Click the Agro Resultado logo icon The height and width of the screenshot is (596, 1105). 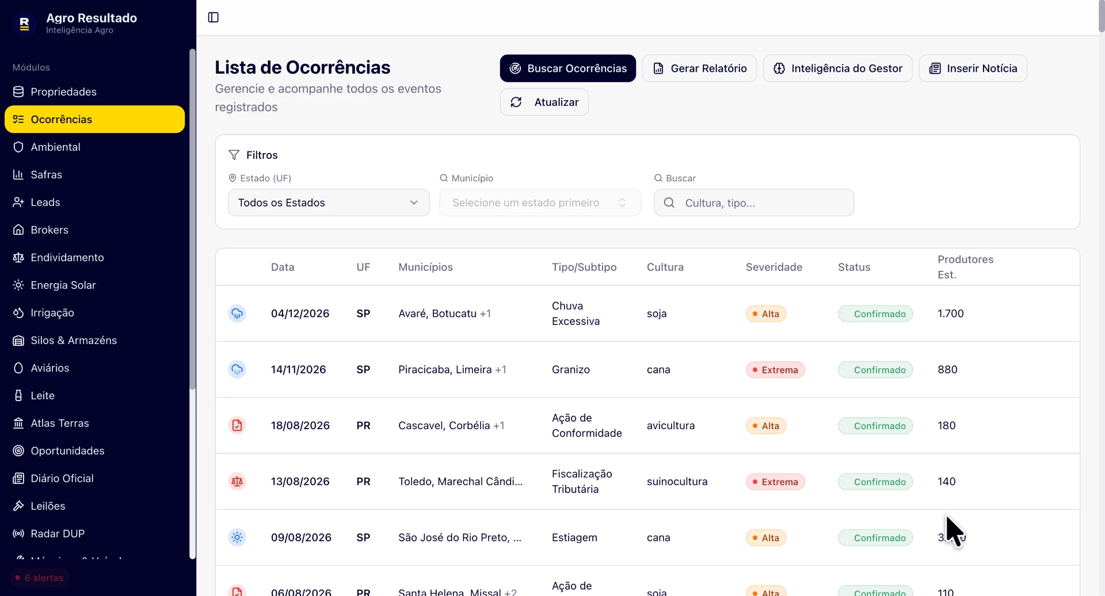click(x=24, y=24)
